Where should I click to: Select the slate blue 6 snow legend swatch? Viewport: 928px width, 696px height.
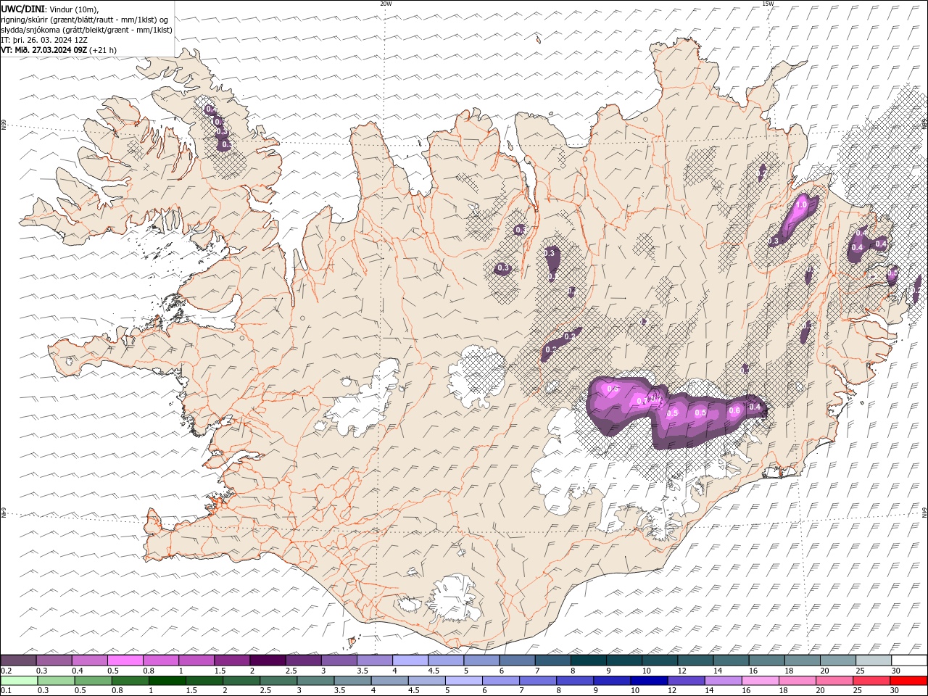click(517, 660)
